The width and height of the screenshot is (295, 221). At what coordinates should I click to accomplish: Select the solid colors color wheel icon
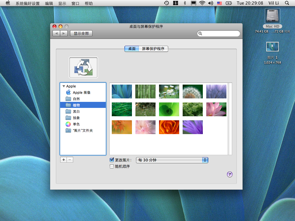[68, 124]
